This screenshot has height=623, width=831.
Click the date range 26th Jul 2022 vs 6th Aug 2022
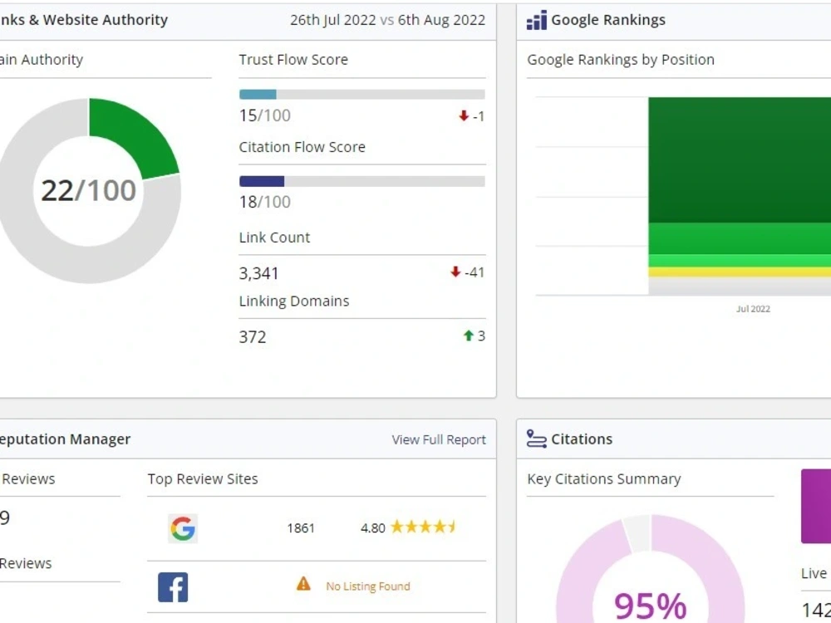click(387, 20)
